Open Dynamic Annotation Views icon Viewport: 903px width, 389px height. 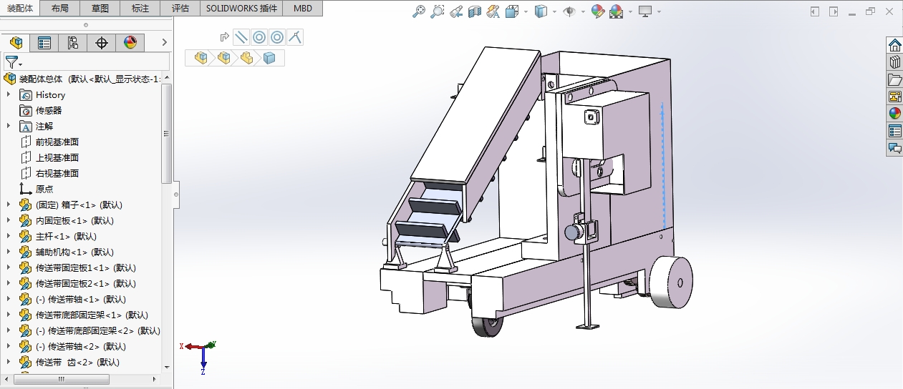point(493,11)
